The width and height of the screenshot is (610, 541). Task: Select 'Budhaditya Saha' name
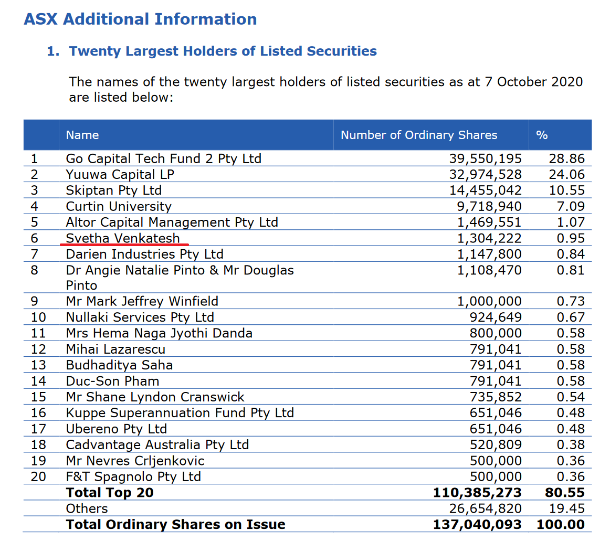click(x=120, y=365)
